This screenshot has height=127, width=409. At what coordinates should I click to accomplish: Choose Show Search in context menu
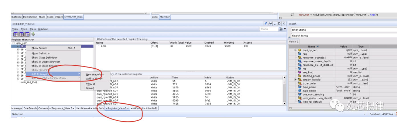pyautogui.click(x=54, y=48)
